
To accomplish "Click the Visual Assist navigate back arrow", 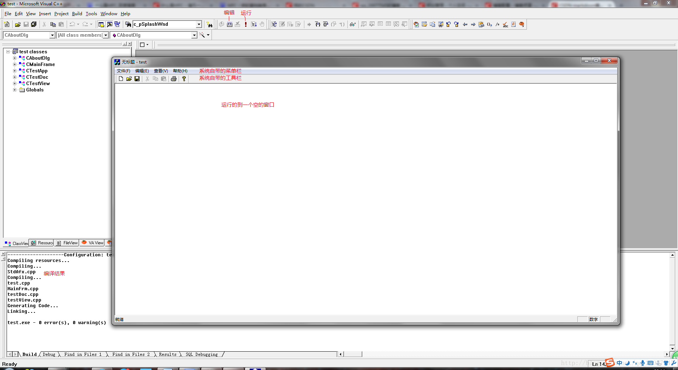I will pos(465,24).
